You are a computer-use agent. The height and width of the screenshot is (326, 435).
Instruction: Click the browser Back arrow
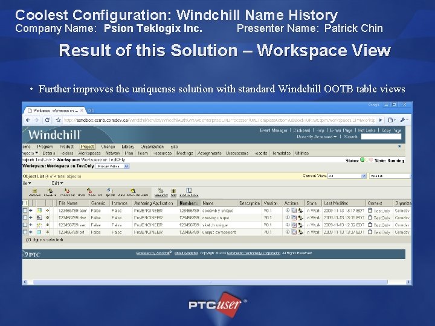coord(28,120)
